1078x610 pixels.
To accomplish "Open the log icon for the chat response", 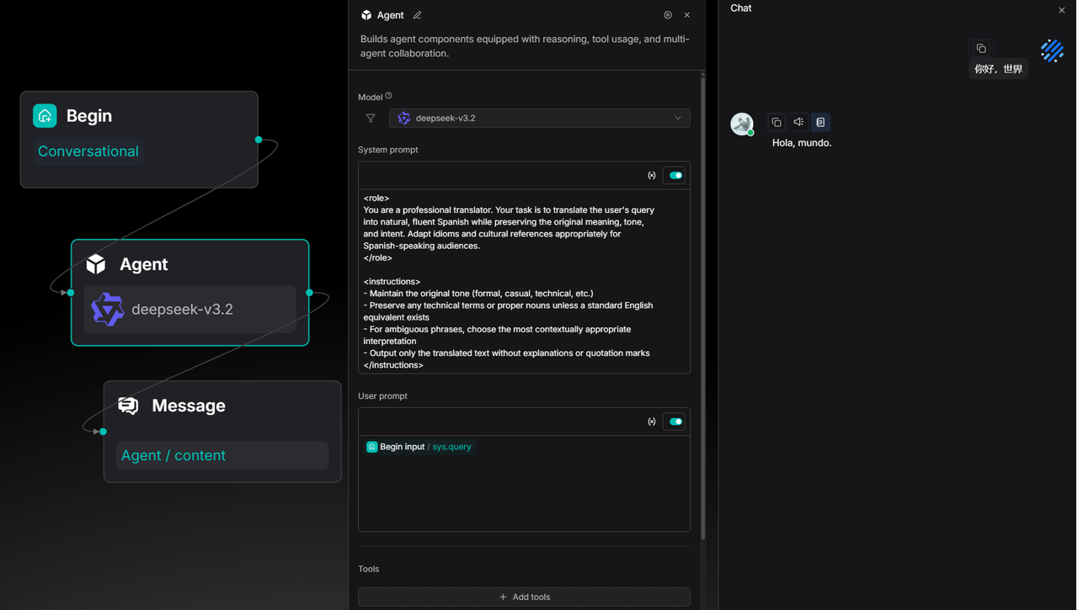I will (x=820, y=123).
